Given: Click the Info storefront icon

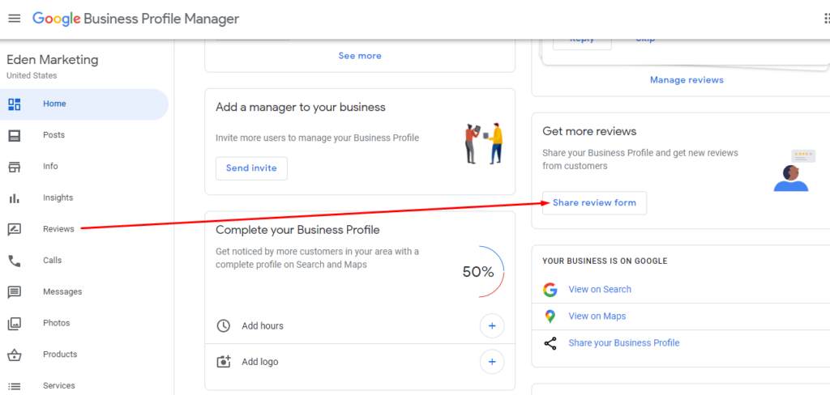Looking at the screenshot, I should click(14, 167).
